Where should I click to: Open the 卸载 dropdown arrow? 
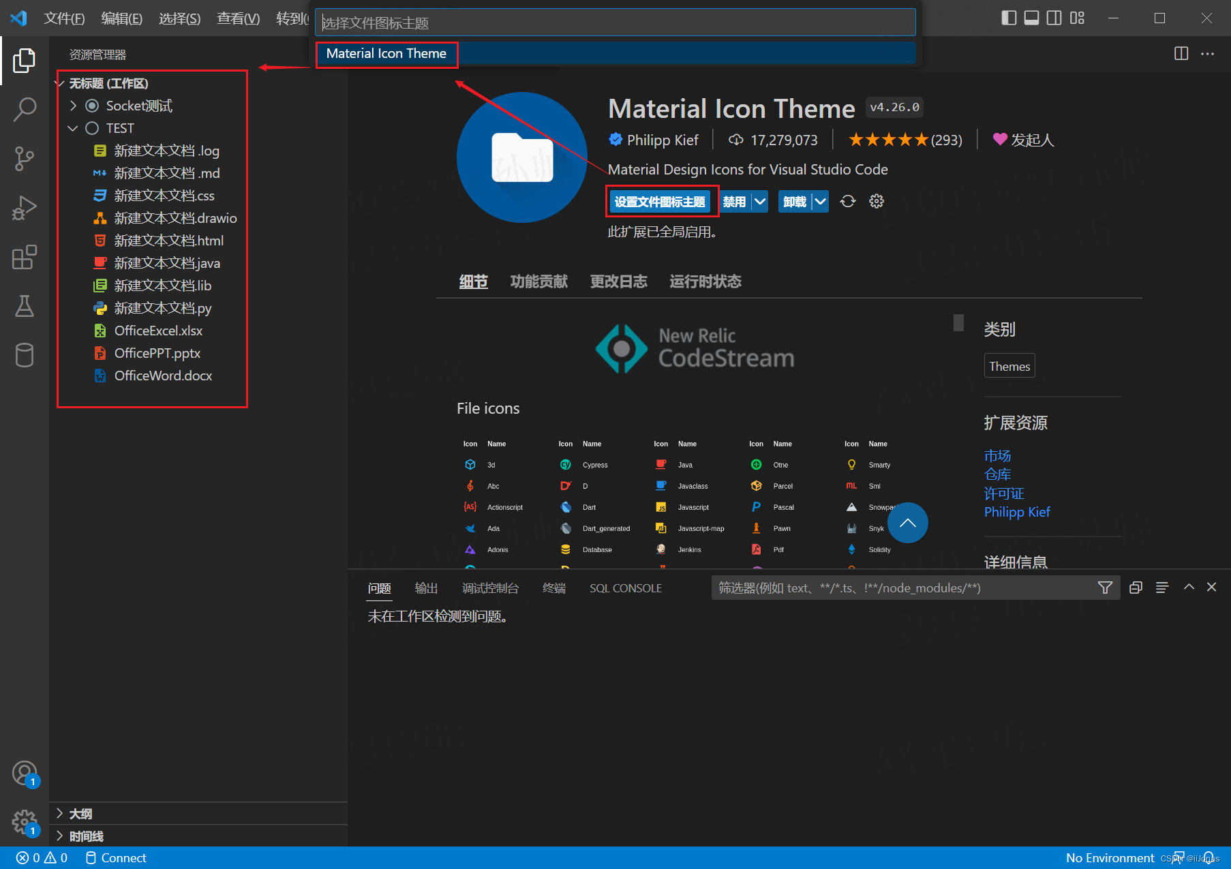point(821,201)
